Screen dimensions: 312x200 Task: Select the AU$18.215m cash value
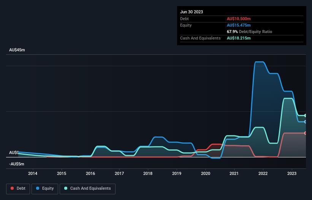pyautogui.click(x=239, y=38)
